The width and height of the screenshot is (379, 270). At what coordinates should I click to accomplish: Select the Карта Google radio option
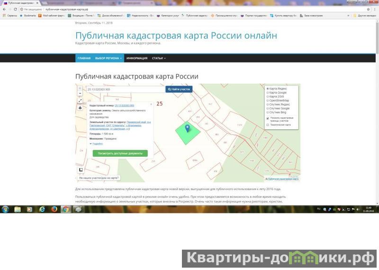268,93
